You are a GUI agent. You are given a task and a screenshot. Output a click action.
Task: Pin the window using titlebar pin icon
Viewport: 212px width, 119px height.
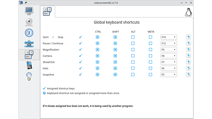pos(26,3)
